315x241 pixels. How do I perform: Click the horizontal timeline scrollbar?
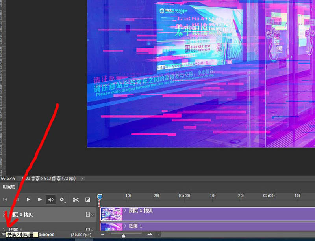point(238,235)
